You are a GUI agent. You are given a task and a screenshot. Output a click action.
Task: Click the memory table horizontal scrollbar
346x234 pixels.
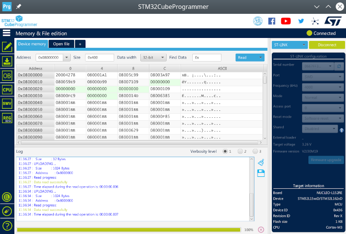[139, 142]
